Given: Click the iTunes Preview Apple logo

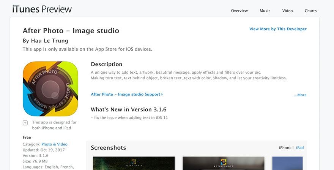Looking at the screenshot, I should pyautogui.click(x=42, y=9).
